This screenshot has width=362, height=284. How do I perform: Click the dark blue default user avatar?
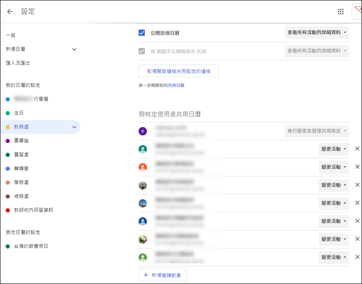(x=143, y=221)
